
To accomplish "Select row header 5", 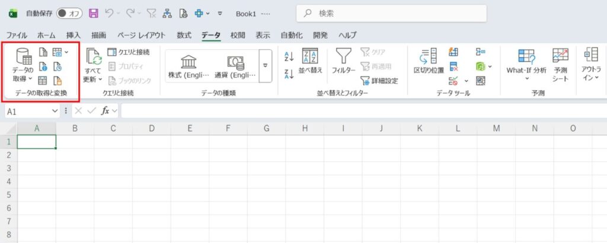I will (x=9, y=194).
